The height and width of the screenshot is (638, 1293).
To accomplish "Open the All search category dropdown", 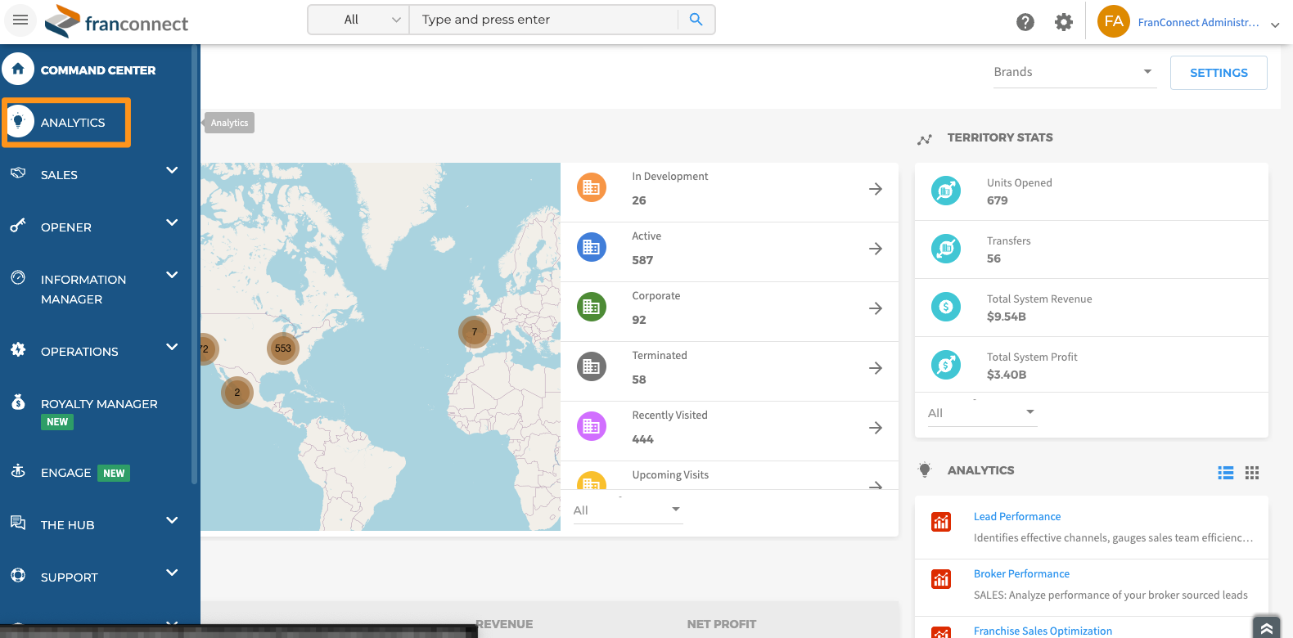I will [x=359, y=20].
